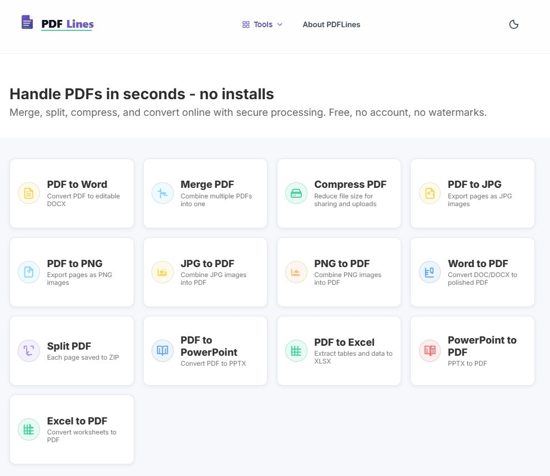
Task: Click the PowerPoint to PDF red icon
Action: pyautogui.click(x=430, y=351)
